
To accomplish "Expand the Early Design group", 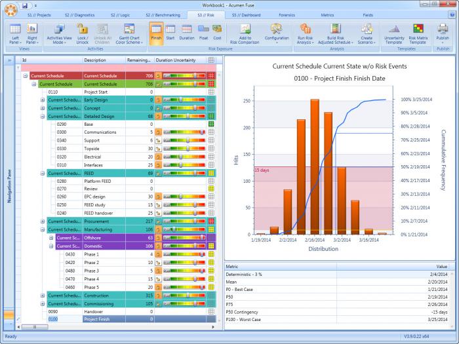I will [x=43, y=100].
